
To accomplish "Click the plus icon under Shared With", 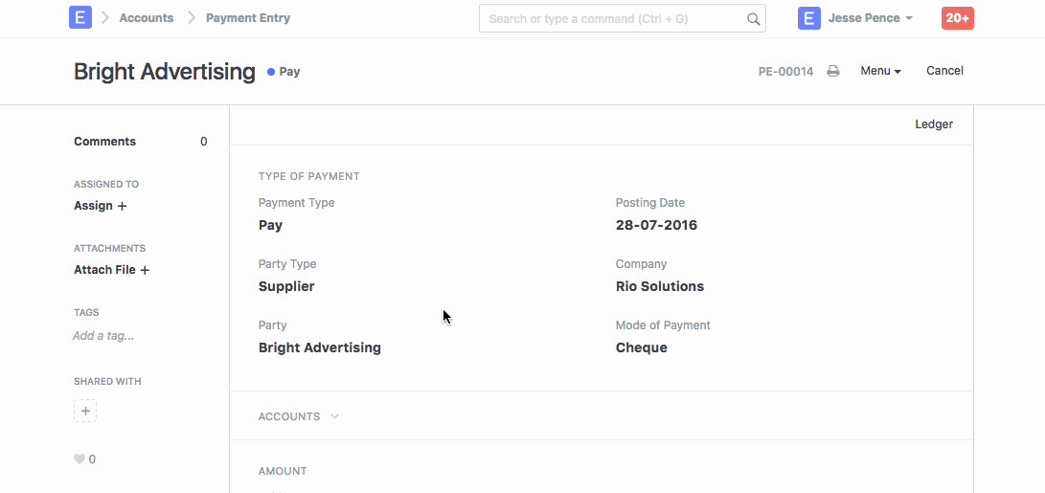I will [85, 412].
